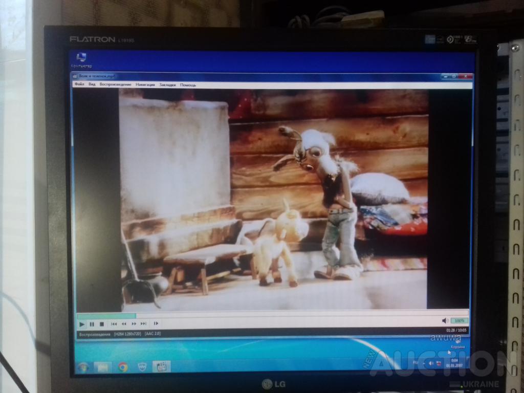Adjust the 100% volume slider
Viewport: 524px width, 393px height.
460,321
